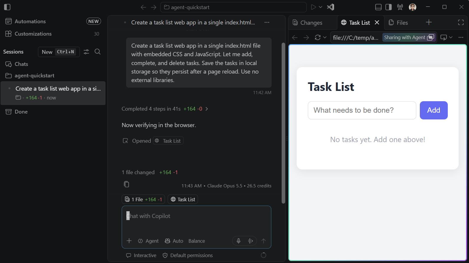Click the circular progress indicator
This screenshot has width=469, height=263.
coord(264,255)
